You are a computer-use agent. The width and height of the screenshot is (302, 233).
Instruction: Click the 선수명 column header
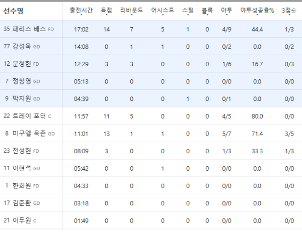point(13,11)
